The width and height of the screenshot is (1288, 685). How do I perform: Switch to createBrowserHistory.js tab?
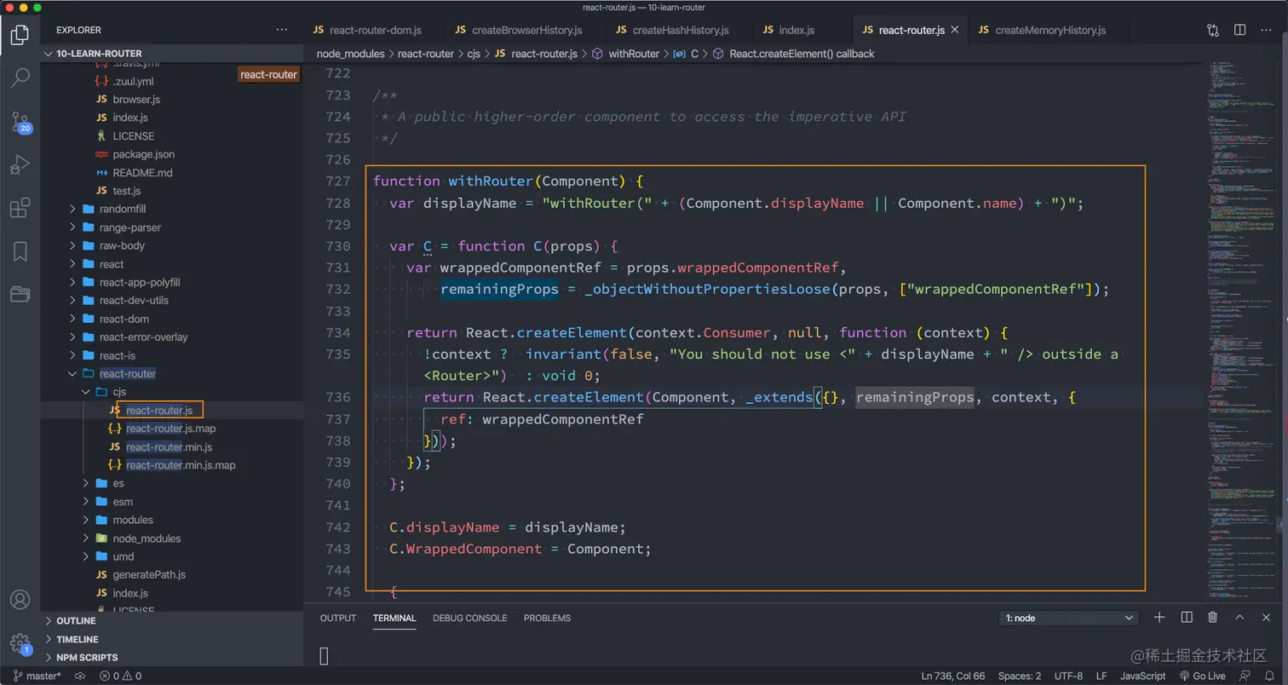(x=518, y=30)
